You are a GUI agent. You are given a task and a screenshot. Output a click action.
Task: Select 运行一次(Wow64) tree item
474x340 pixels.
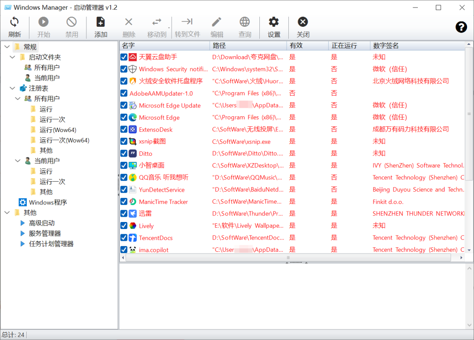tap(65, 140)
